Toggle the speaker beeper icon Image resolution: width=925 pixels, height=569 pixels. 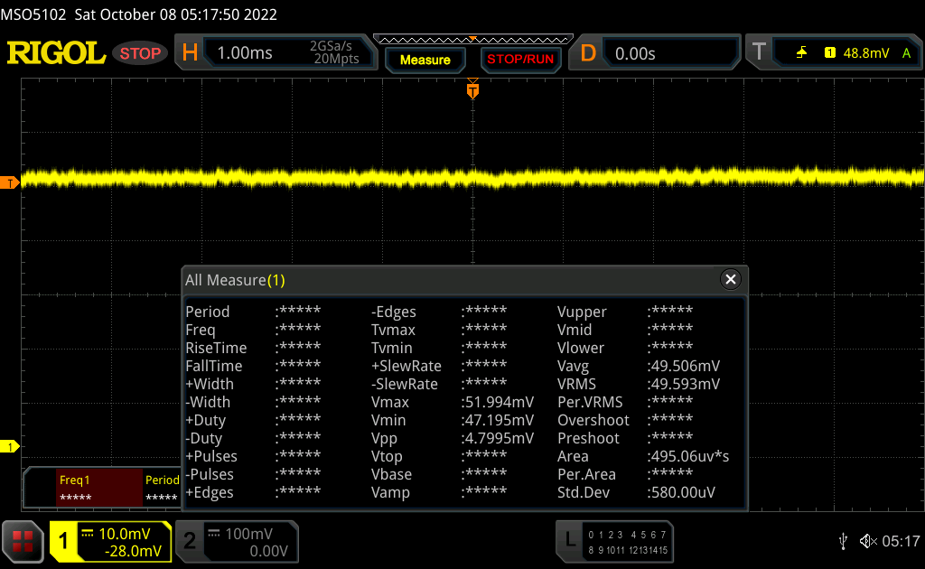pos(867,541)
